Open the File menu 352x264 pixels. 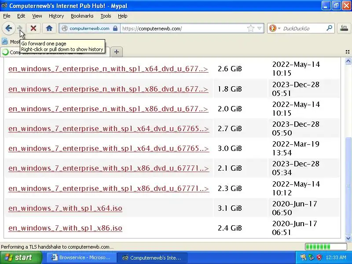click(x=7, y=16)
